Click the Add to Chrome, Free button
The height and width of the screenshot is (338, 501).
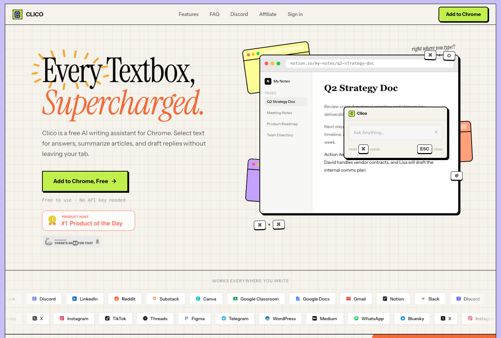pos(85,181)
